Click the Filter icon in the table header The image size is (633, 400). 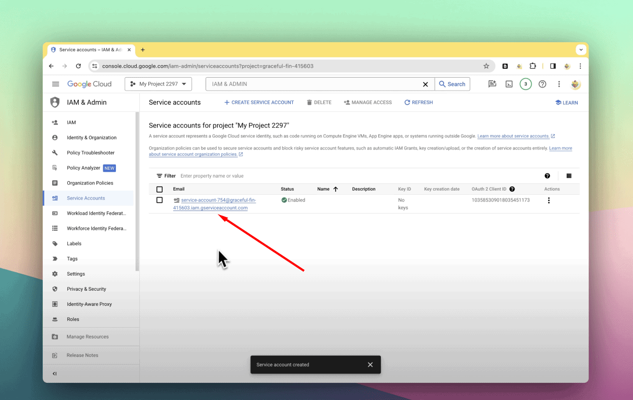(x=160, y=176)
